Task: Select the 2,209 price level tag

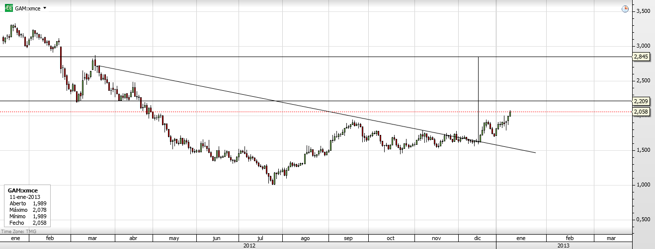Action: (641, 101)
